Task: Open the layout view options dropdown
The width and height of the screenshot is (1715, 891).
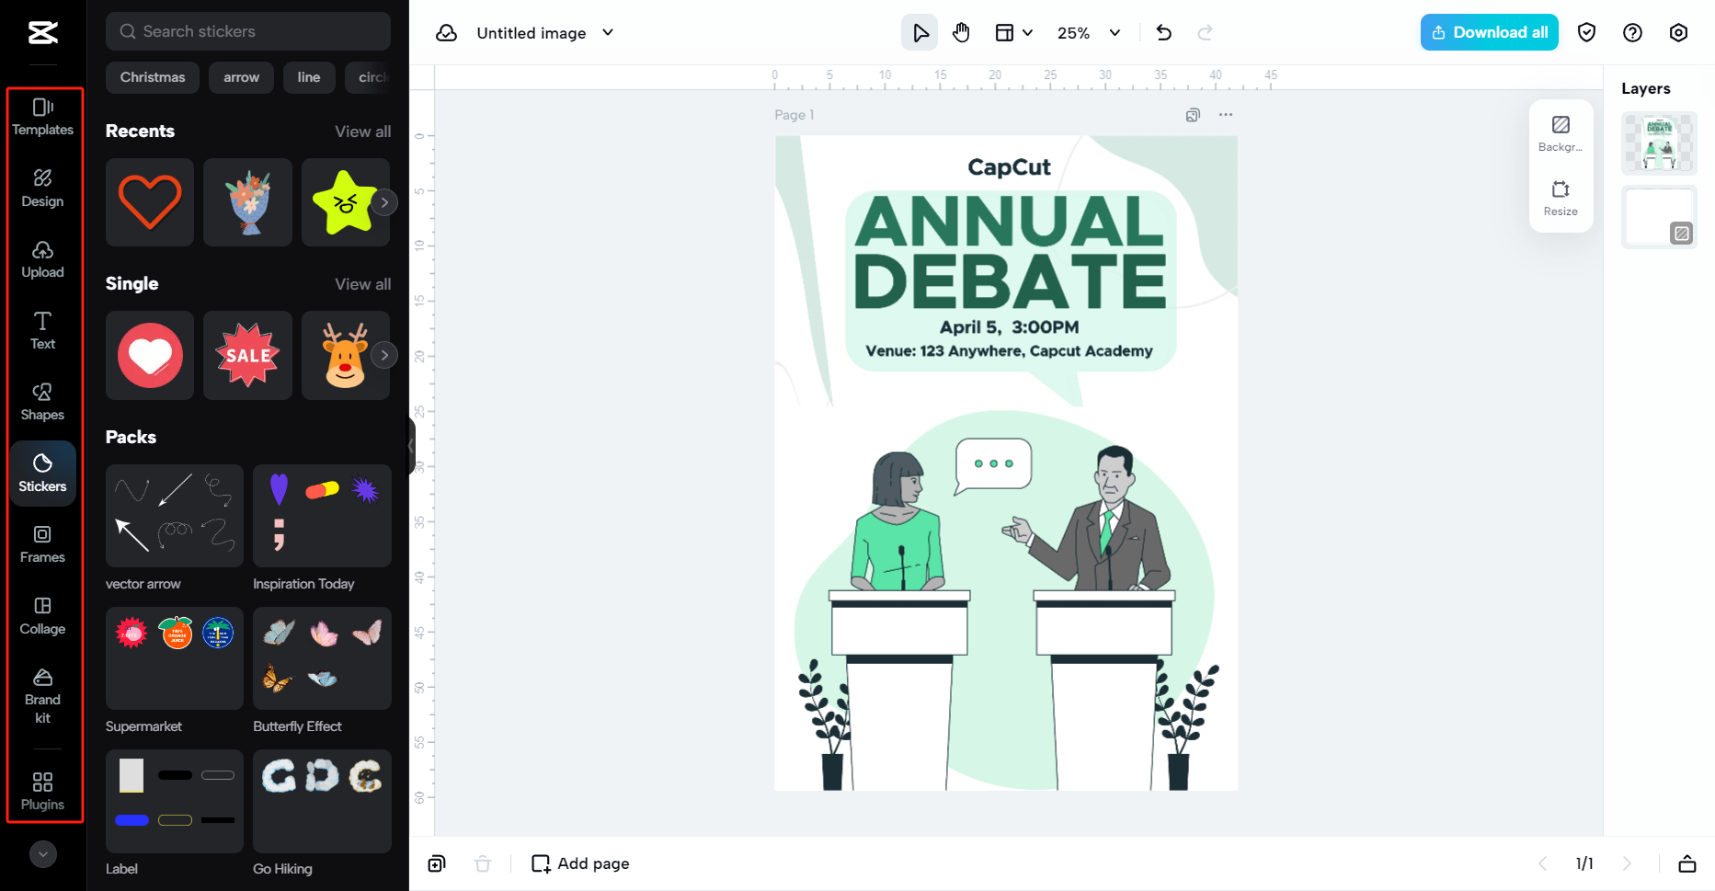Action: tap(1014, 33)
